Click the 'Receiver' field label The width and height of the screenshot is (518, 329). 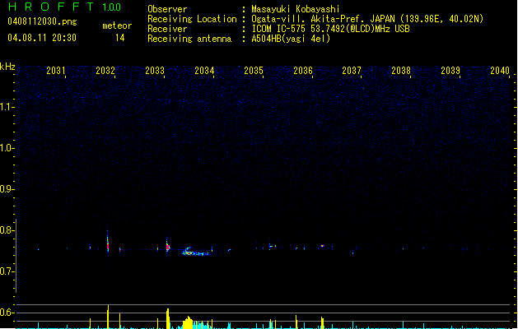pyautogui.click(x=167, y=29)
